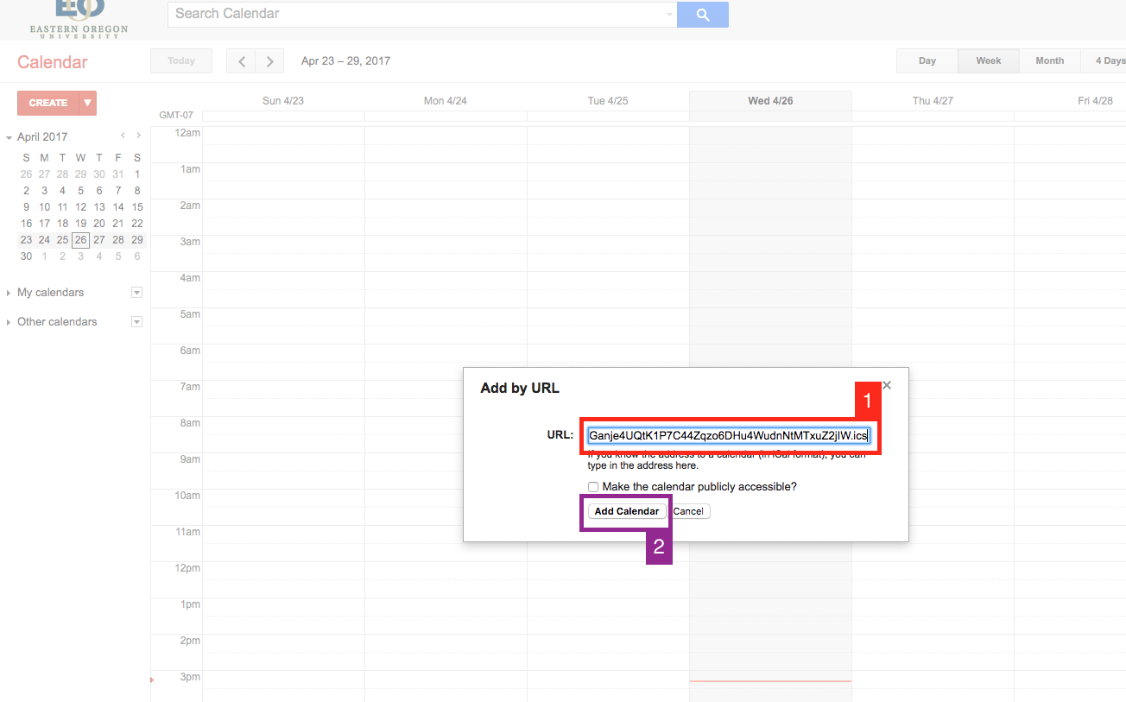Expand the Other calendars section
The image size is (1126, 702).
pos(9,323)
